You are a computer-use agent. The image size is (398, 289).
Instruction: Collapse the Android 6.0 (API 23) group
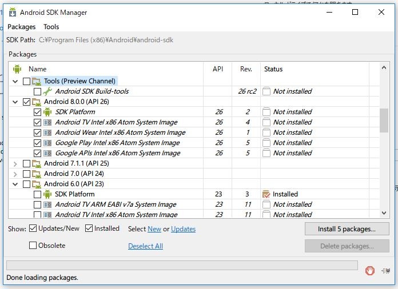(15, 184)
